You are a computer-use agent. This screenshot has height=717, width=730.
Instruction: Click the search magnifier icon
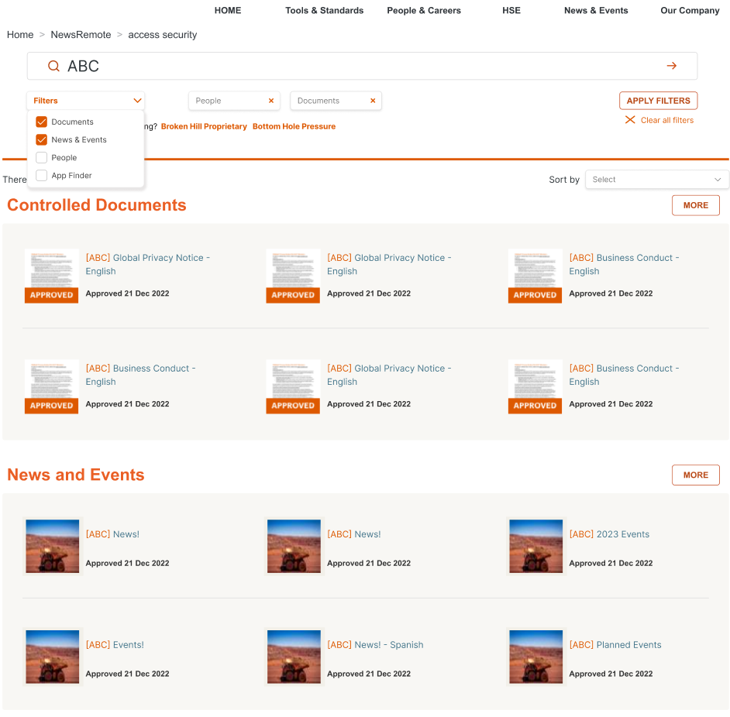[x=53, y=66]
